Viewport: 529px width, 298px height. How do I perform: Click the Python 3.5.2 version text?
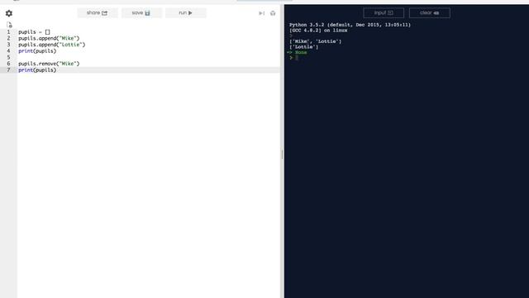(350, 25)
